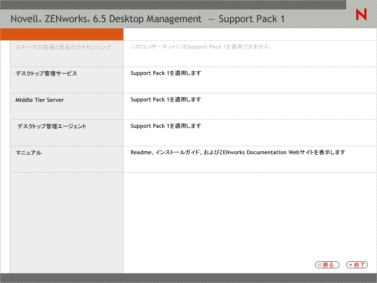The image size is (377, 283).
Task: Select the デスクトップ管理エージェント menu item
Action: pyautogui.click(x=52, y=126)
